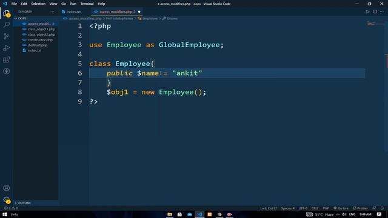Open Windows Start button
The image size is (388, 218).
5,214
